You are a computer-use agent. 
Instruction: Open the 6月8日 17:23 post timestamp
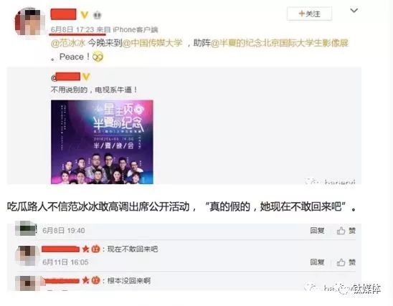coord(72,30)
